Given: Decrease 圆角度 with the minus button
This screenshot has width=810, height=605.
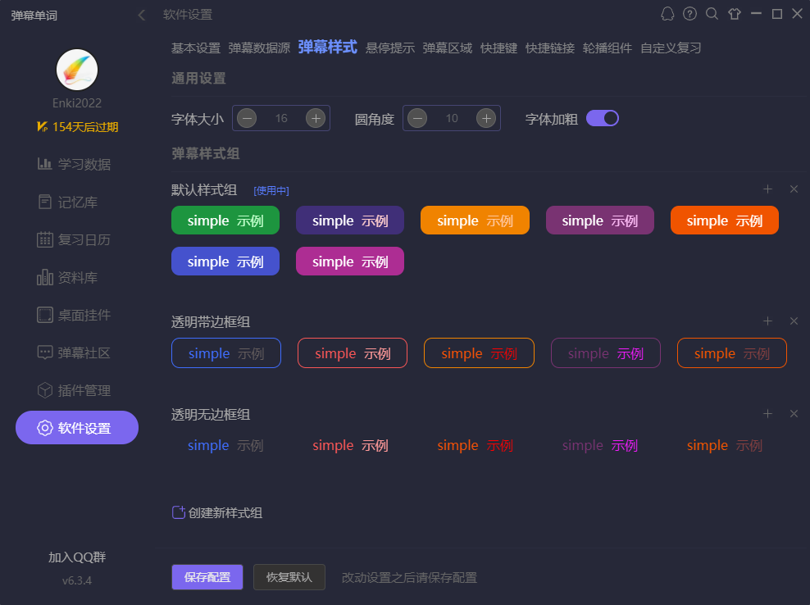Looking at the screenshot, I should 417,118.
